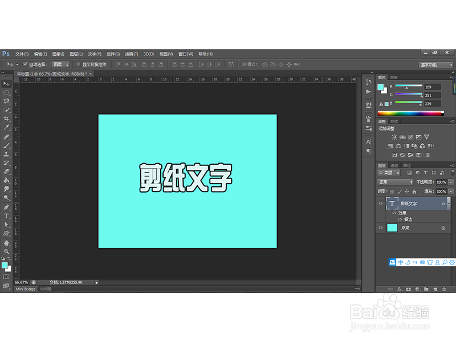Viewport: 456px width, 342px height.
Task: Select the Eraser tool
Action: click(x=6, y=172)
